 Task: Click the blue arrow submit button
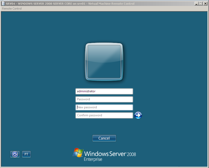pos(138,115)
